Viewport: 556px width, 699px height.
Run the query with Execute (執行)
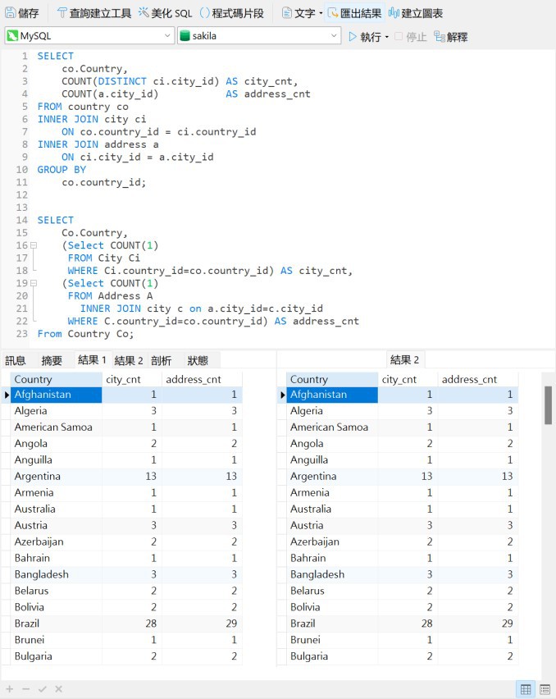(x=365, y=37)
